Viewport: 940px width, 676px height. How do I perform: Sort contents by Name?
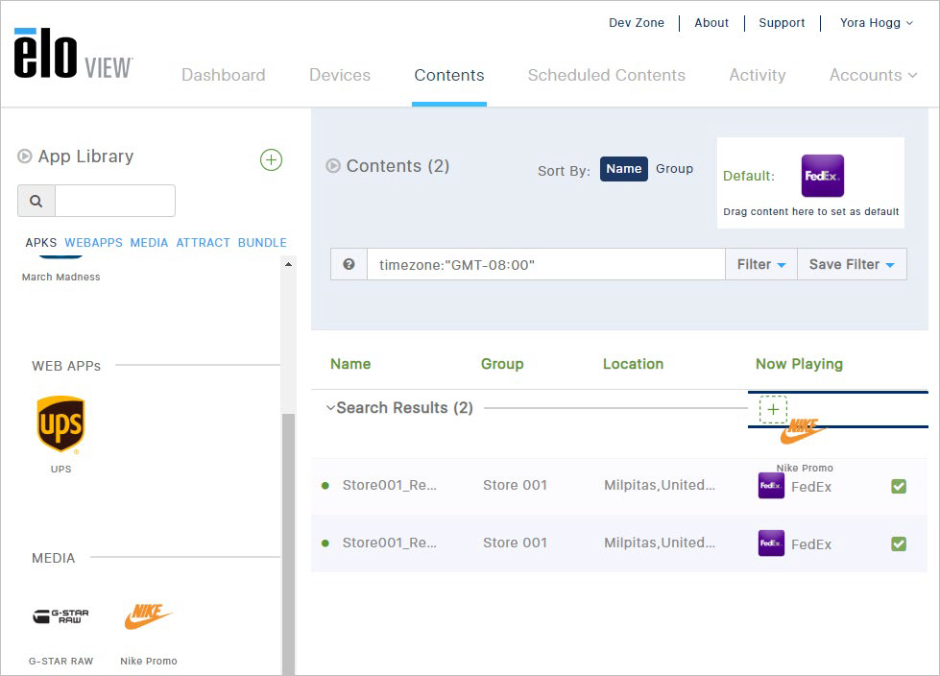click(x=623, y=169)
